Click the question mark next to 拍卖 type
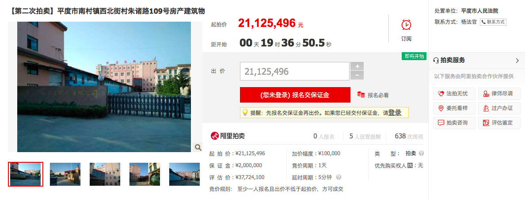 click(x=421, y=153)
